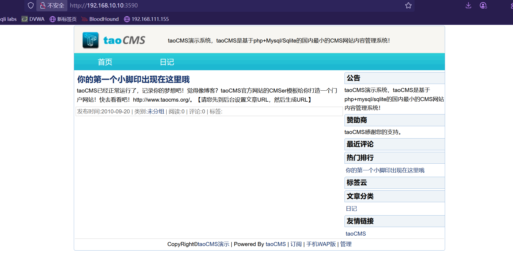Click the address bar URL field
Screen dimensions: 513x261
[214, 5]
